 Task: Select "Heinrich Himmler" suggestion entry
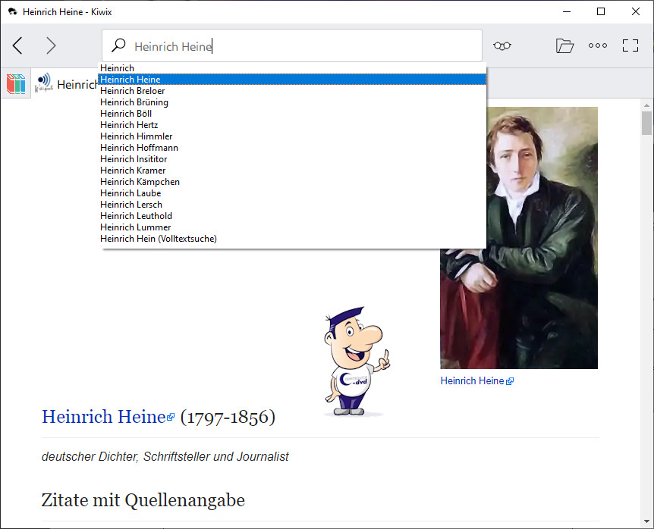pyautogui.click(x=136, y=136)
